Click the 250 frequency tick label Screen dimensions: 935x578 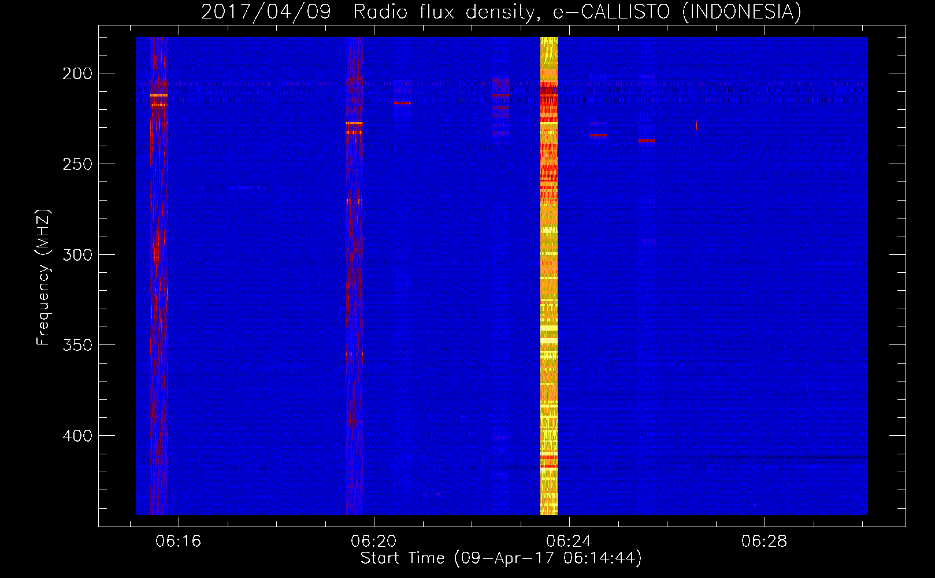pyautogui.click(x=77, y=164)
